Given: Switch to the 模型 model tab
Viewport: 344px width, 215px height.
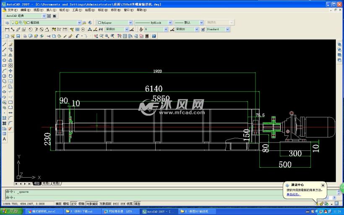Looking at the screenshot, I should [37, 184].
